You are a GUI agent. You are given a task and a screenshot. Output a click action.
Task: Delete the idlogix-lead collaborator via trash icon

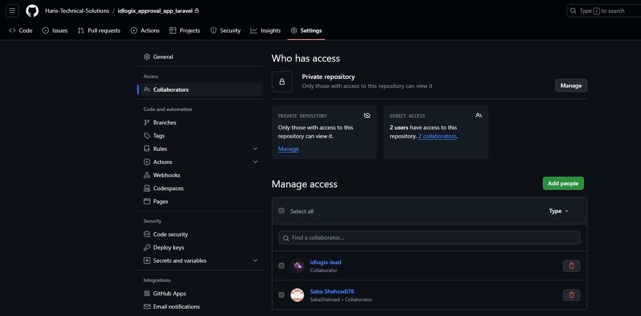click(571, 266)
